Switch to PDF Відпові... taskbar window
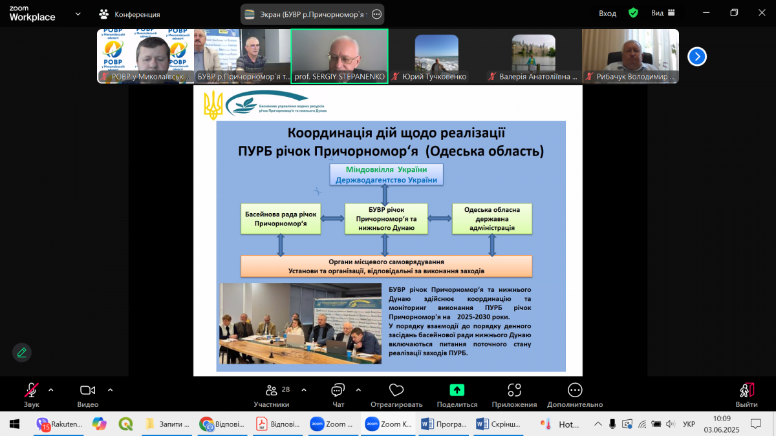This screenshot has width=776, height=436. (x=278, y=424)
